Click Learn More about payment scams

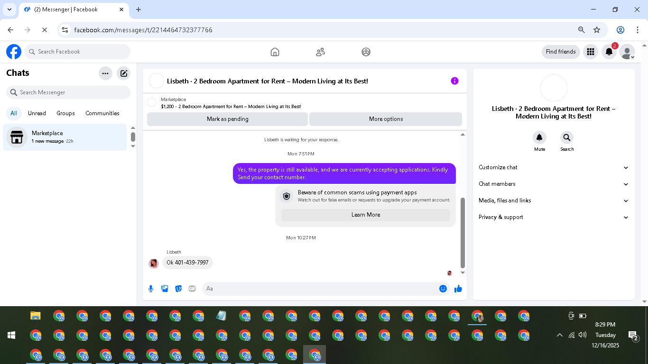coord(366,215)
